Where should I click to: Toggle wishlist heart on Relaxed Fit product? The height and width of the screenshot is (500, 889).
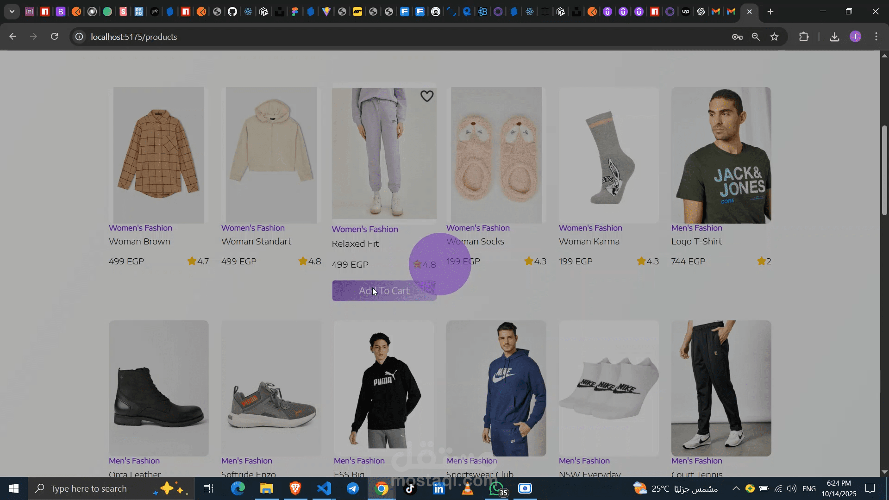pos(427,96)
